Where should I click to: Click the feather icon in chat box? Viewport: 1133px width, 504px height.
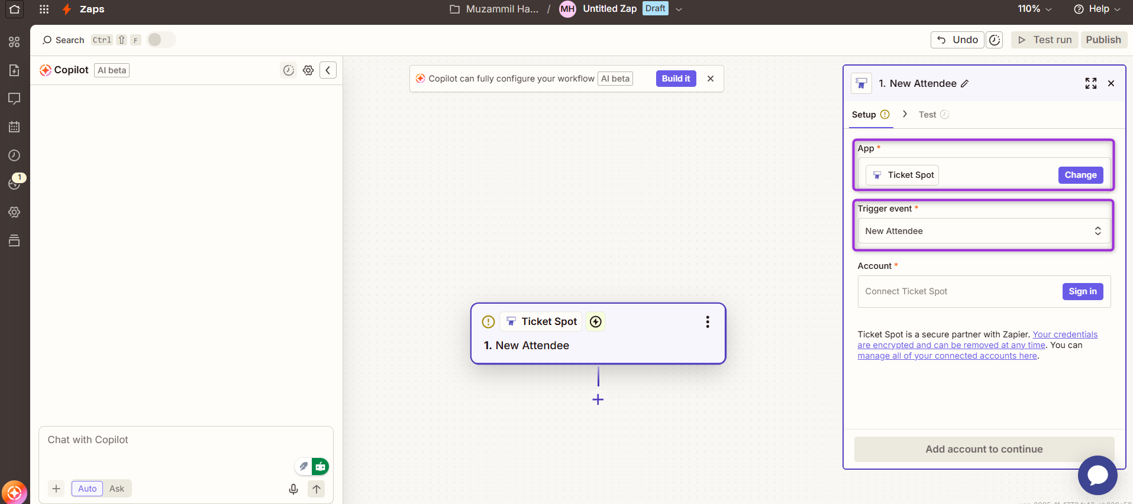[304, 466]
